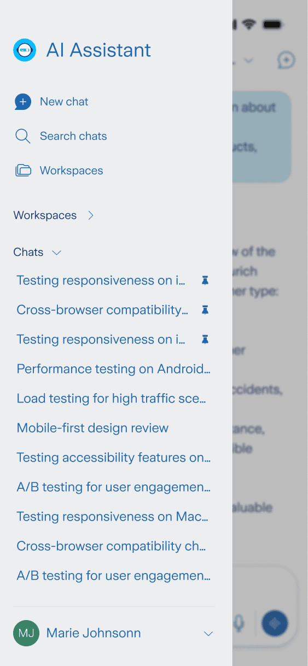Image resolution: width=308 pixels, height=666 pixels.
Task: Start a new chat via sidebar plus icon
Action: [22, 102]
